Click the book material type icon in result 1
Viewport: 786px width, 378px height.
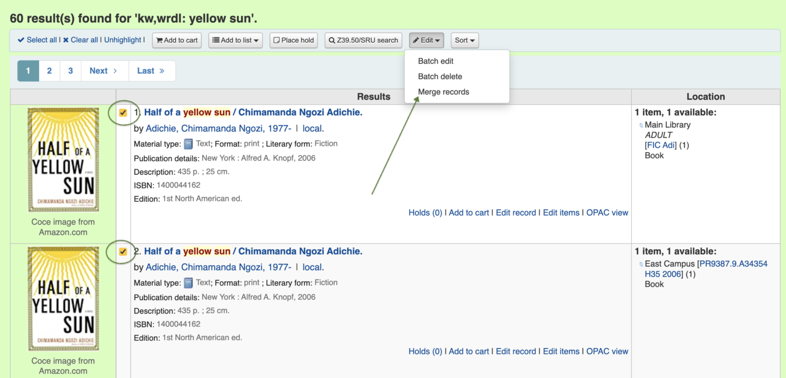[x=188, y=144]
